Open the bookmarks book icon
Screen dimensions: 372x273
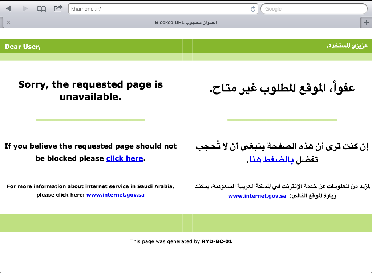click(x=42, y=8)
